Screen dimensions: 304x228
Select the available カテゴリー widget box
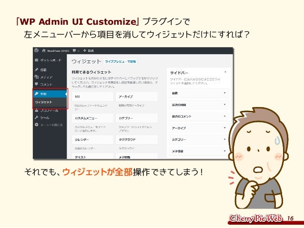[137, 118]
